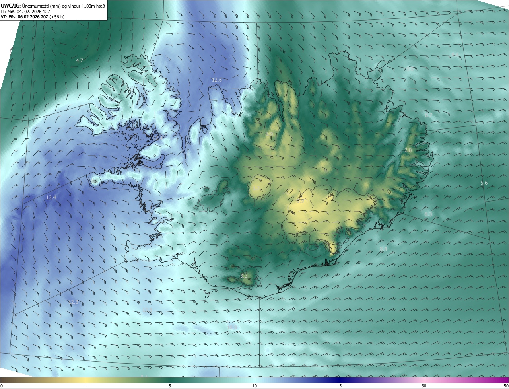Click the valid time line "VT: Fös. 06.02.2026 20Z"
Image resolution: width=509 pixels, height=389 pixels.
coord(25,17)
